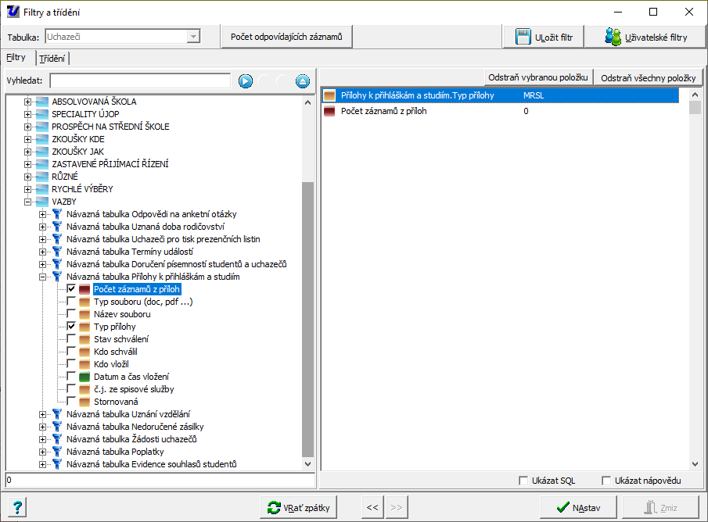The image size is (708, 522).
Task: Expand the ZKOUŠKY KDE tree node
Action: [28, 139]
